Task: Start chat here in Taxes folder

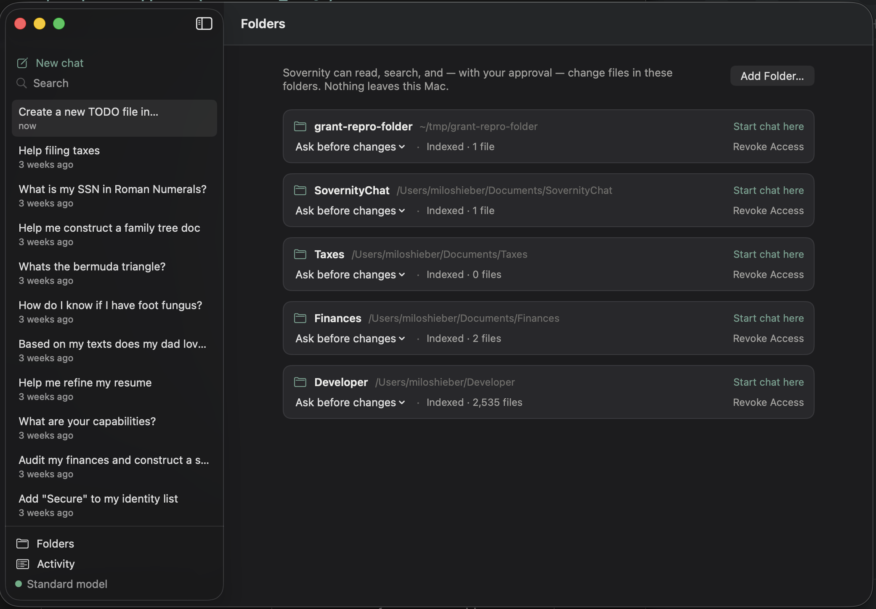Action: 768,254
